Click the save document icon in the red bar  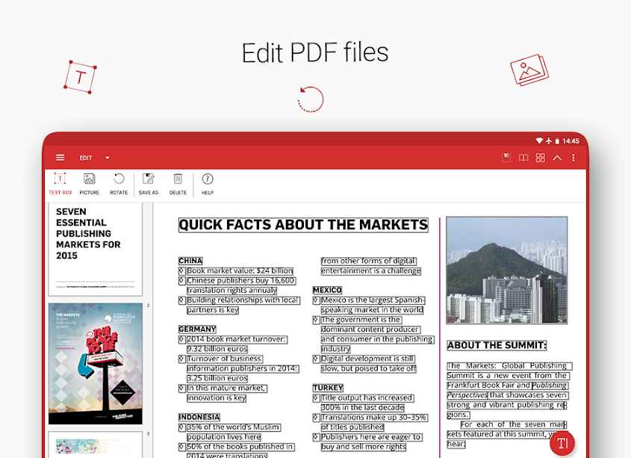coord(506,158)
